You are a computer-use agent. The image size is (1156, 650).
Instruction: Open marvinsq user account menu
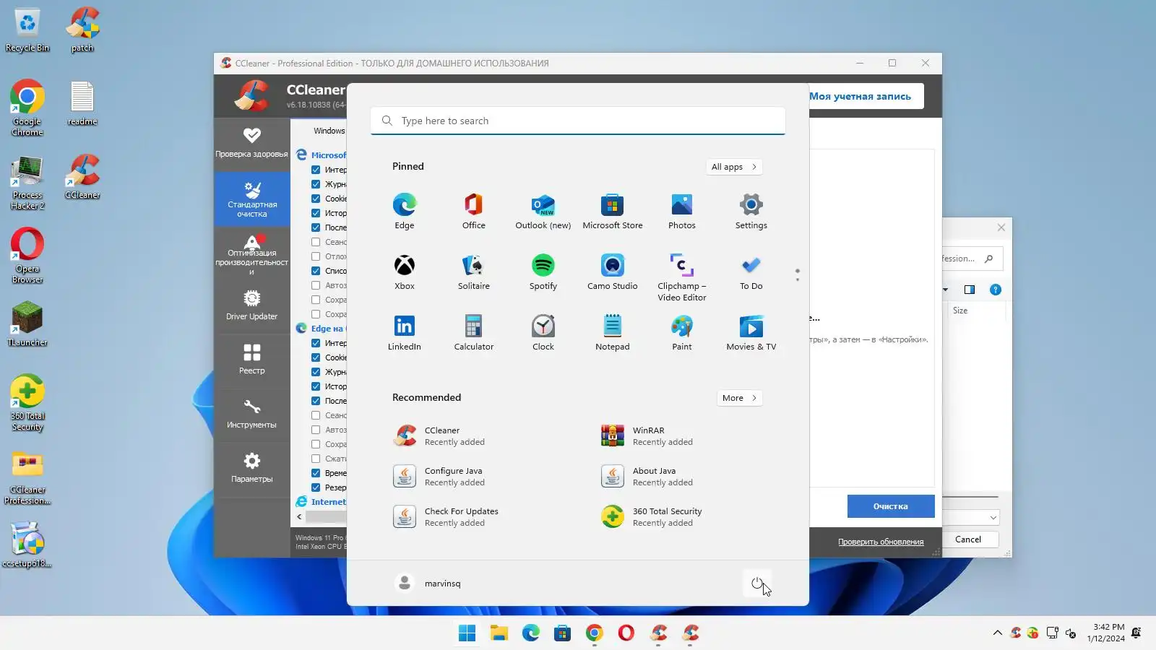(428, 584)
